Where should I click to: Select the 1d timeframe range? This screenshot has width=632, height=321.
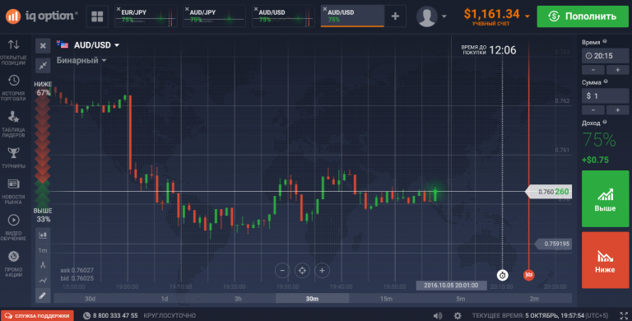[x=165, y=299]
